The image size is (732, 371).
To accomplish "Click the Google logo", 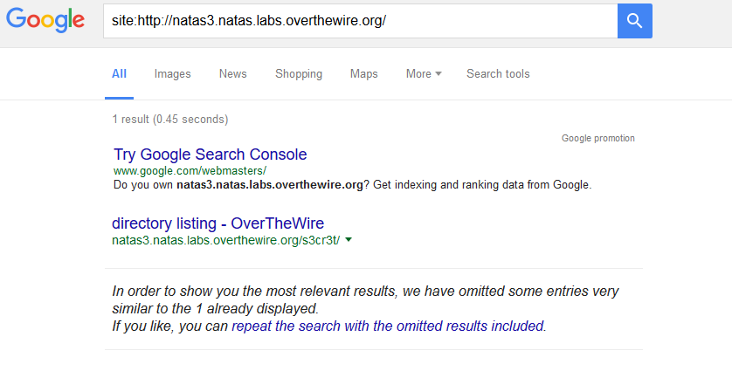I will 45,21.
